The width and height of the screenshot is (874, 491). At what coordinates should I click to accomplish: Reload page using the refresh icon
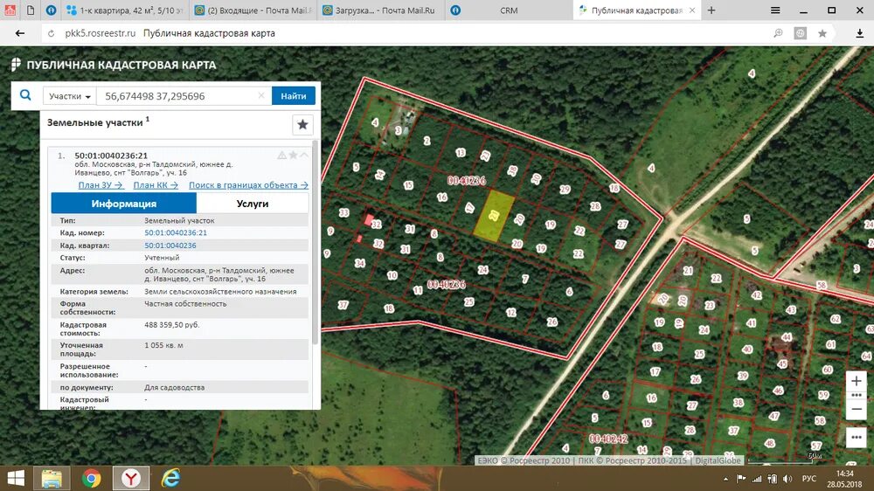click(52, 33)
